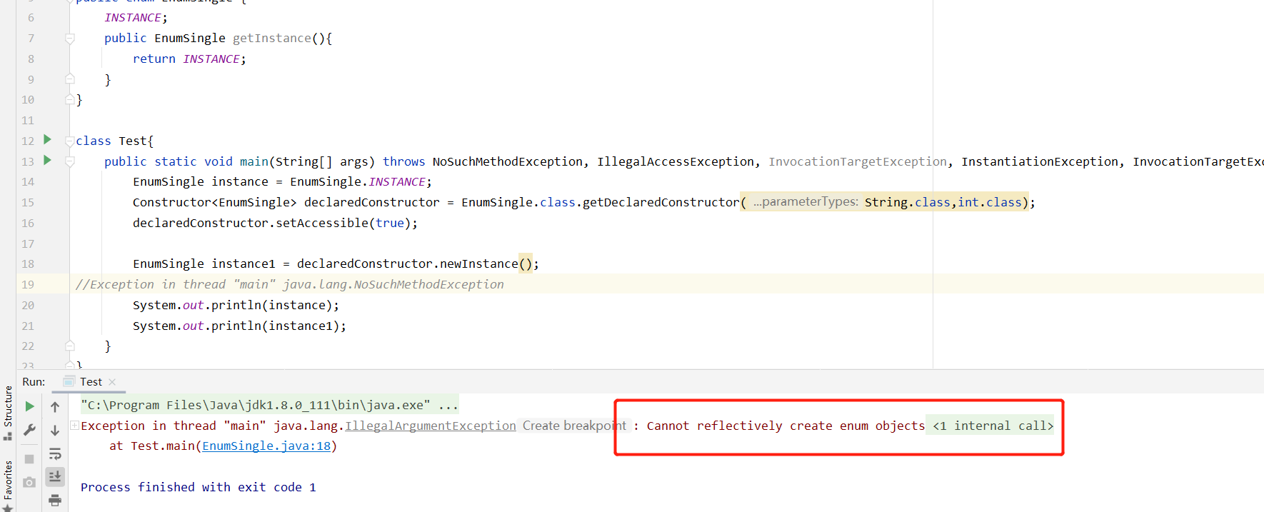Open EnumSingle.java:18 stack trace link
The width and height of the screenshot is (1264, 512).
point(266,446)
